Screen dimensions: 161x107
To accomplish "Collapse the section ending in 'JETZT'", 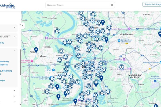I will pyautogui.click(x=14, y=36).
